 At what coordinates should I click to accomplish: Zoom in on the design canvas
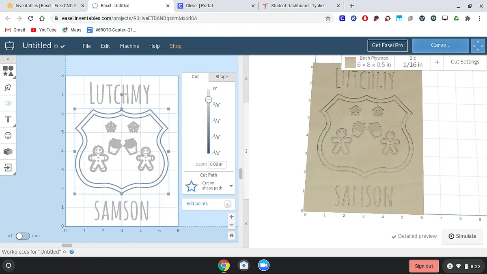coord(231,217)
